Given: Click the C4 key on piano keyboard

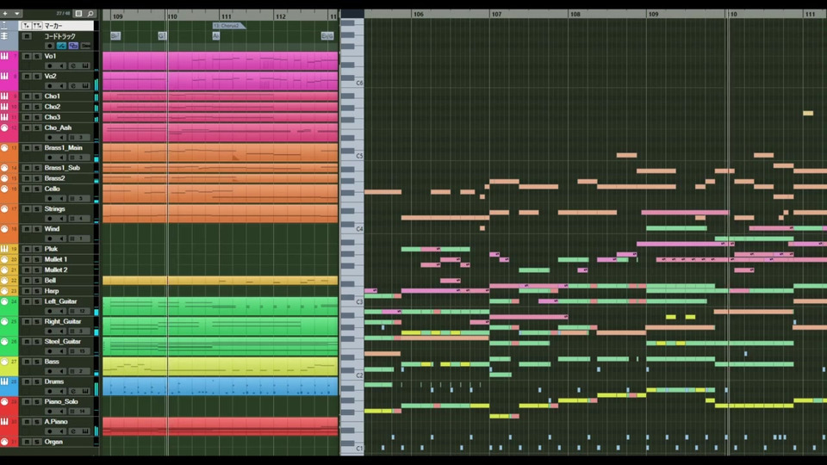Looking at the screenshot, I should point(351,229).
